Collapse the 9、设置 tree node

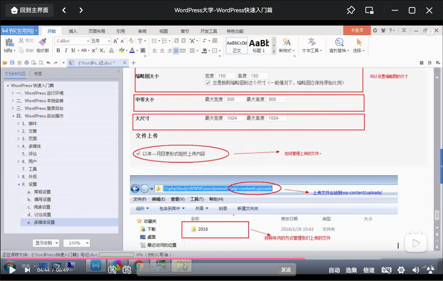click(18, 184)
